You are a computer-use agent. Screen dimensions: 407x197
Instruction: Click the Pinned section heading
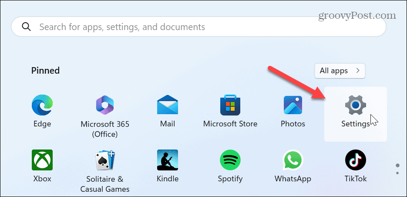45,71
